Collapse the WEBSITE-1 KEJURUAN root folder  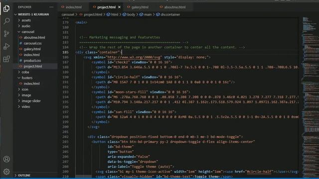(x=33, y=14)
